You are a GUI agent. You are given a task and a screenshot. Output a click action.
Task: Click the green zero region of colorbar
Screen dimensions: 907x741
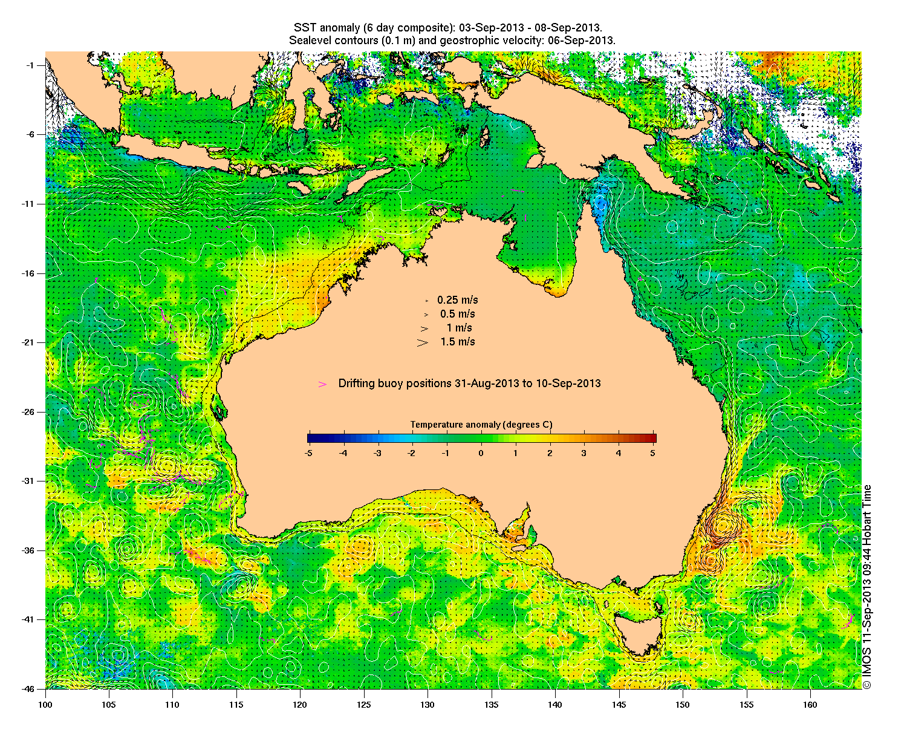pos(482,439)
